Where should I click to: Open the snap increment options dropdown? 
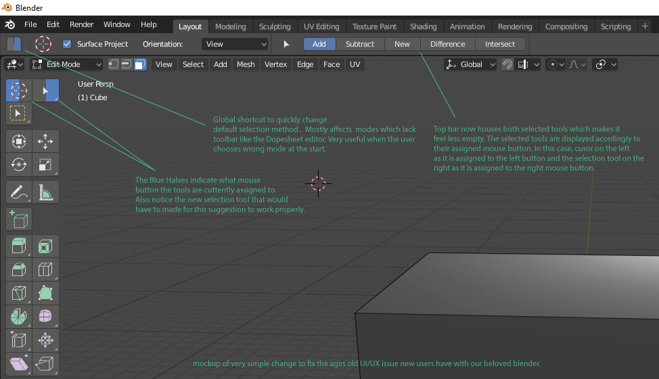coord(528,64)
